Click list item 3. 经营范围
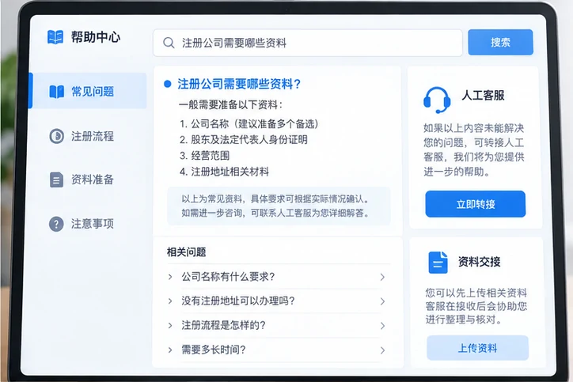This screenshot has height=382, width=573. pos(204,156)
